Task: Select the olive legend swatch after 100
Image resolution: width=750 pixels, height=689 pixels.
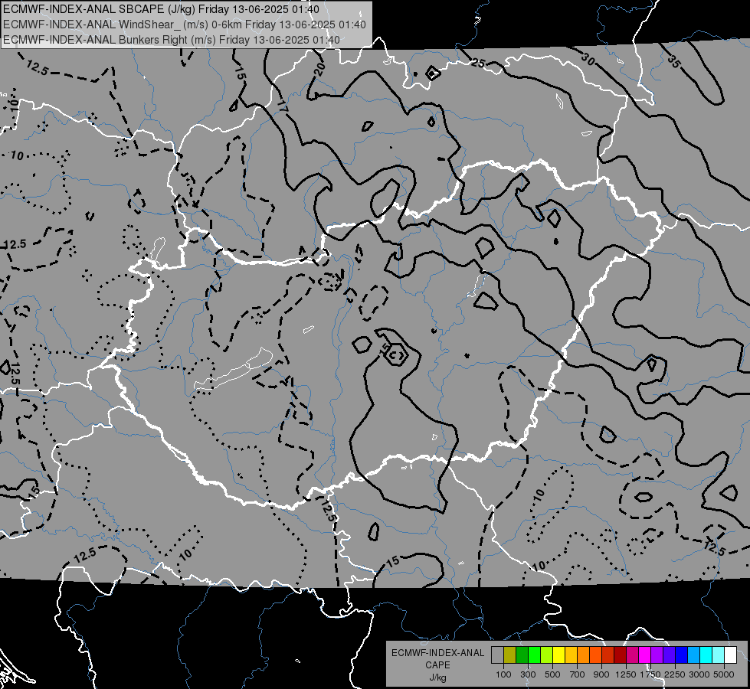Action: pyautogui.click(x=510, y=655)
